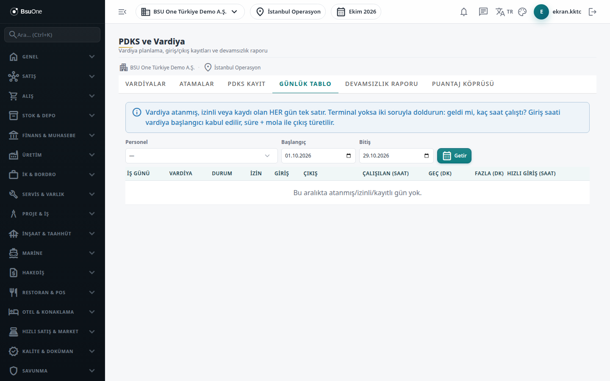Open the PDKS KAYIT tab
The image size is (610, 381).
pyautogui.click(x=247, y=84)
